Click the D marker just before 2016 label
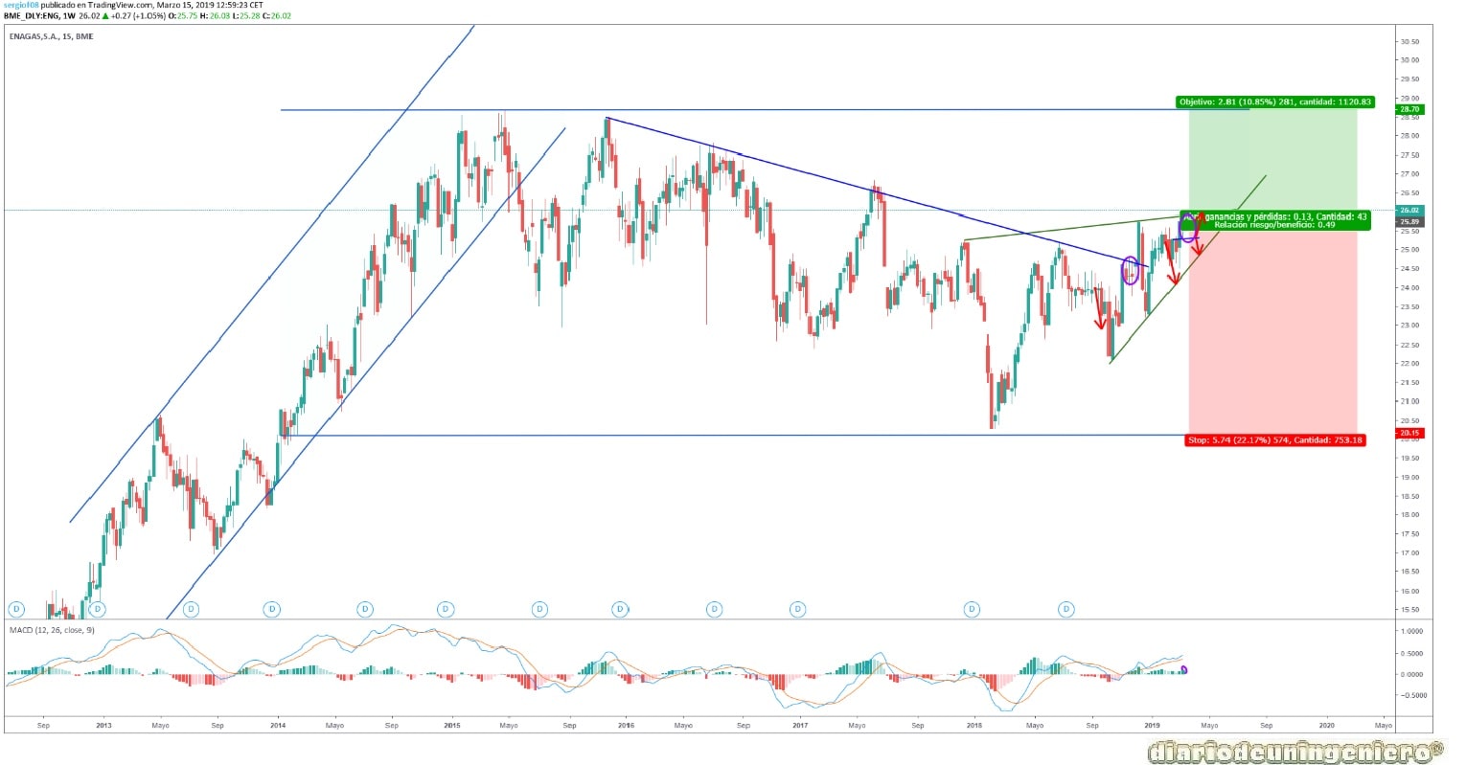Image resolution: width=1466 pixels, height=765 pixels. pos(620,608)
